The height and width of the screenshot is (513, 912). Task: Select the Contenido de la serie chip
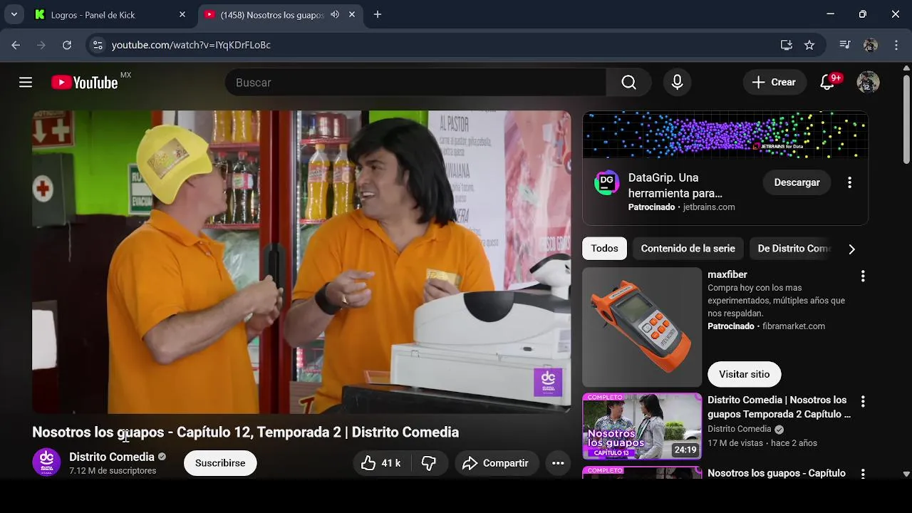(688, 249)
